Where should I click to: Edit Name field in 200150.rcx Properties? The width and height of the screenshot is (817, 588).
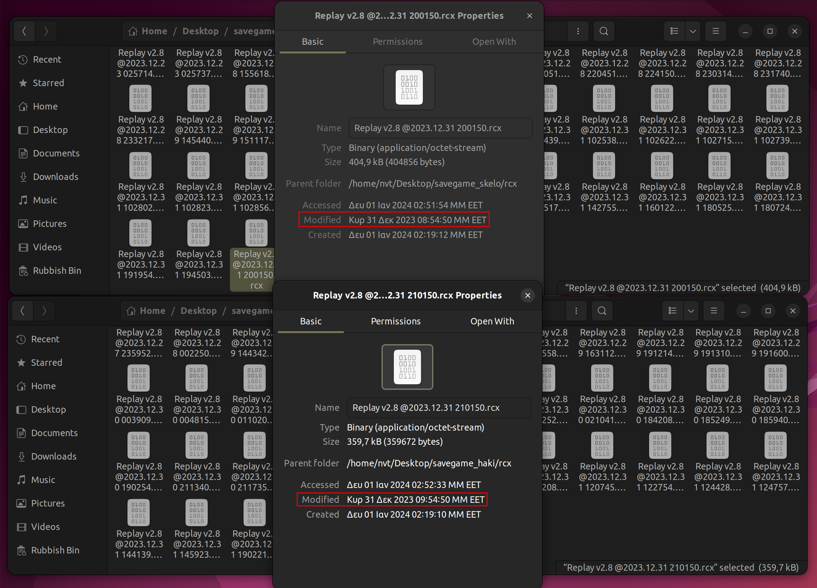(440, 128)
